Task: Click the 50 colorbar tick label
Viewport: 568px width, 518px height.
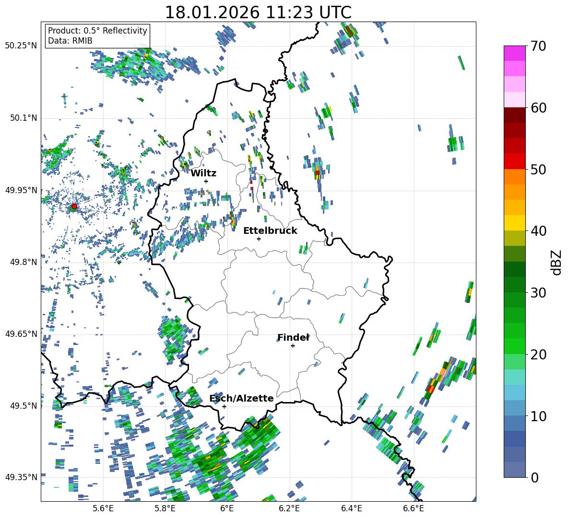Action: (x=538, y=169)
